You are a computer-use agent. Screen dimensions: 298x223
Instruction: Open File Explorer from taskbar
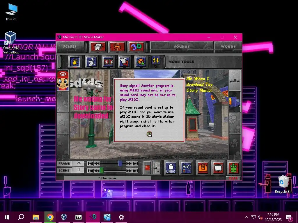click(36, 217)
